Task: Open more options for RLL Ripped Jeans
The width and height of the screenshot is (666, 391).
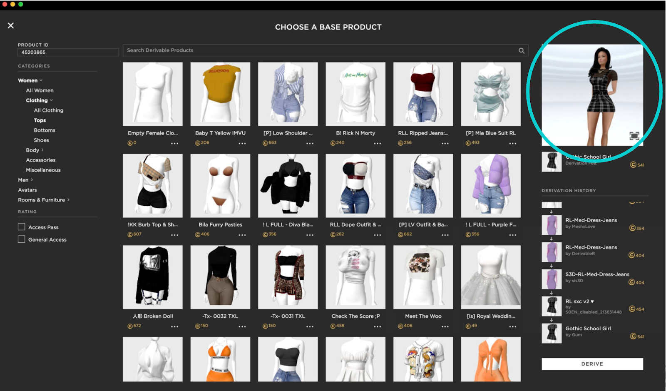Action: [x=445, y=143]
